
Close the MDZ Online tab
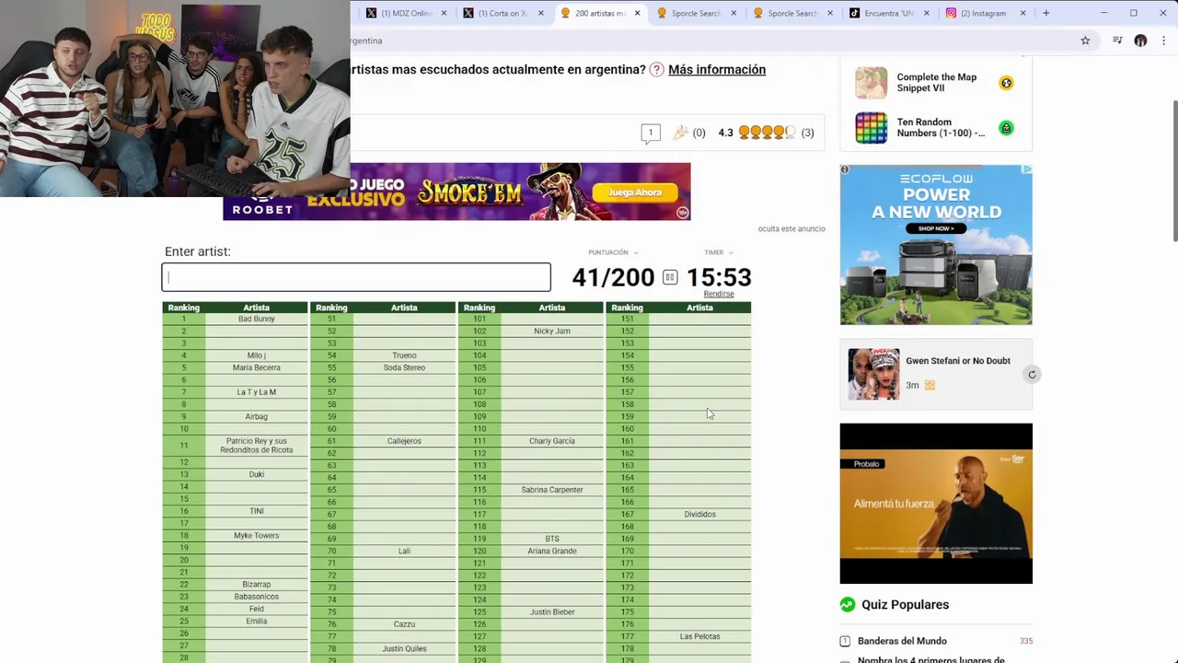point(444,13)
